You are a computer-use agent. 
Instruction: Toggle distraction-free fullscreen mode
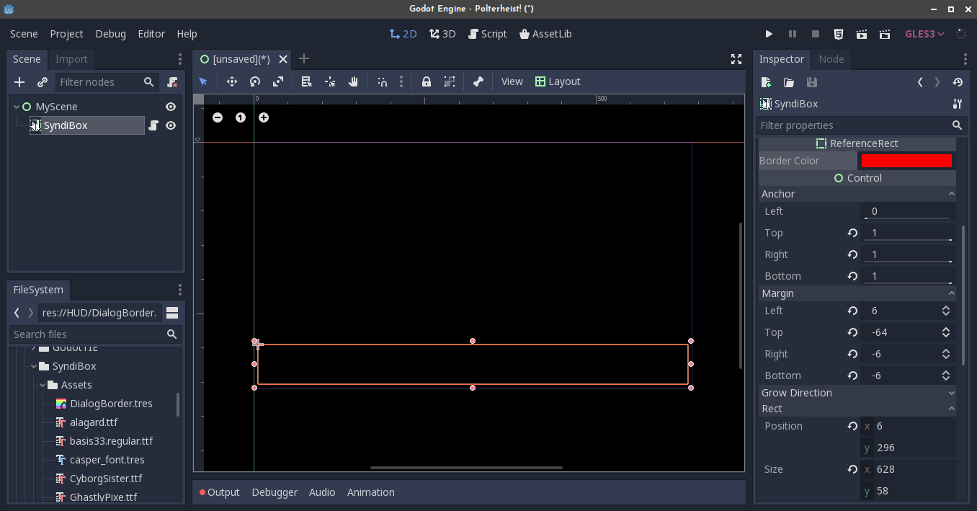pos(736,59)
